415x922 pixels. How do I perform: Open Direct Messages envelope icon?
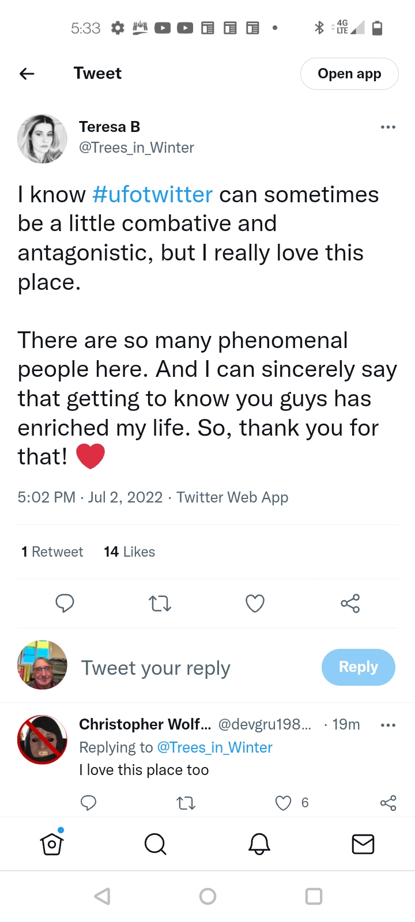point(363,844)
